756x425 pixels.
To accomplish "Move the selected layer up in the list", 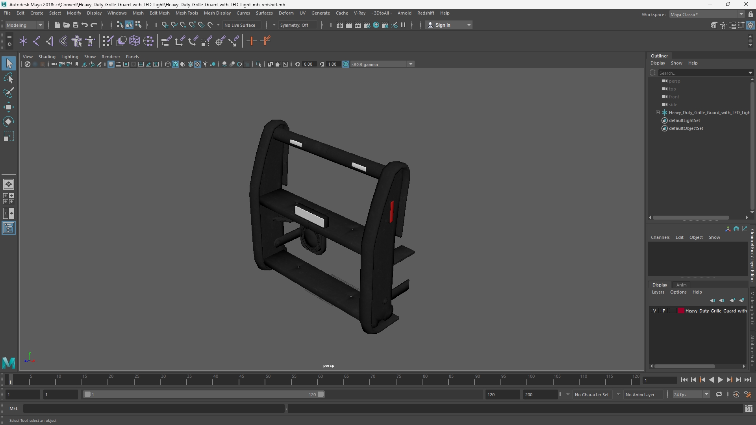I will pyautogui.click(x=713, y=300).
